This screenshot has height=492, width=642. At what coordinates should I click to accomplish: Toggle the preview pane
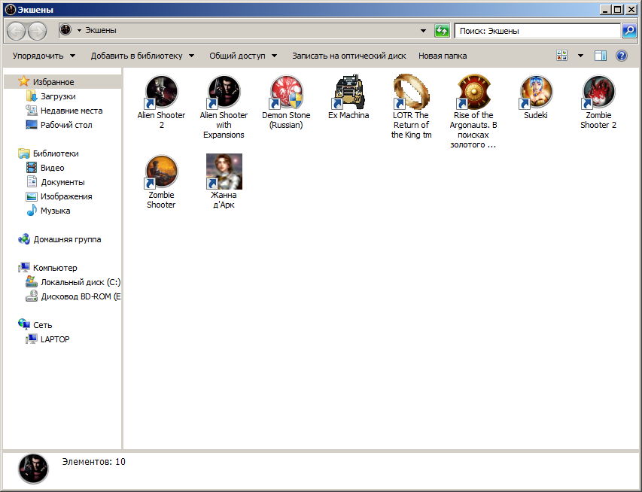tap(601, 56)
